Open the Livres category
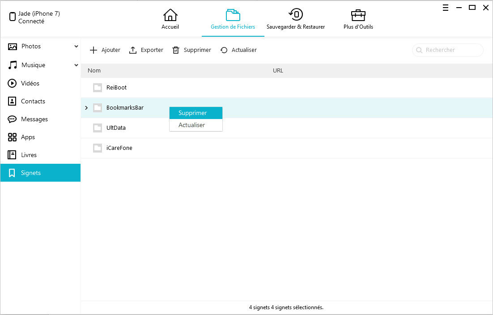493x315 pixels. point(40,155)
